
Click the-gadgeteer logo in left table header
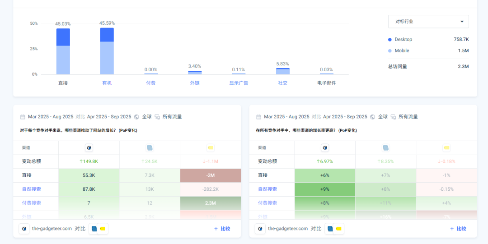click(x=89, y=148)
